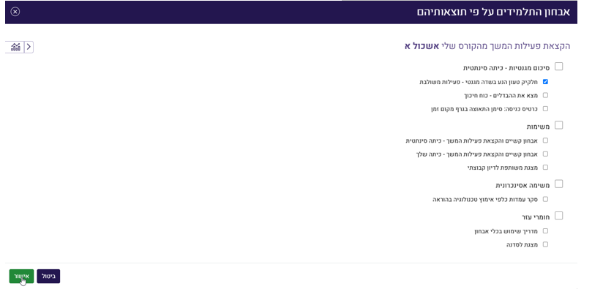This screenshot has width=603, height=289.
Task: Click the חלקיק טעון הנע בשדה מגנטי label
Action: (x=479, y=82)
